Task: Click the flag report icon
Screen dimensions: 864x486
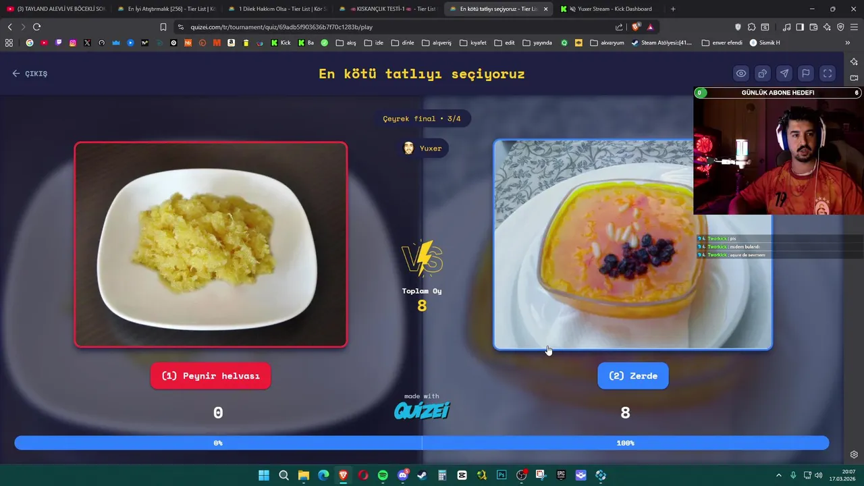Action: click(806, 74)
